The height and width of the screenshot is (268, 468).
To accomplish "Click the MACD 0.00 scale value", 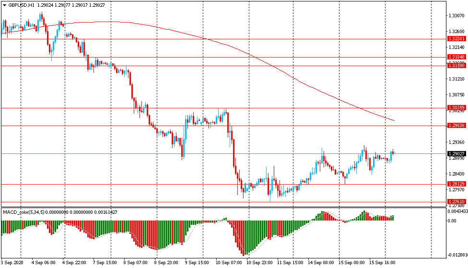I will pyautogui.click(x=452, y=221).
